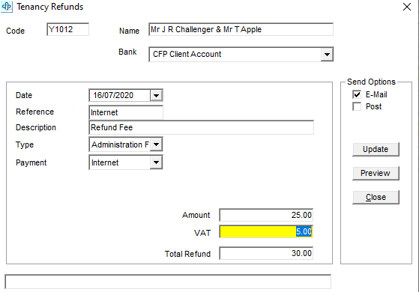Image resolution: width=419 pixels, height=292 pixels.
Task: Expand the Type dropdown list
Action: [157, 145]
